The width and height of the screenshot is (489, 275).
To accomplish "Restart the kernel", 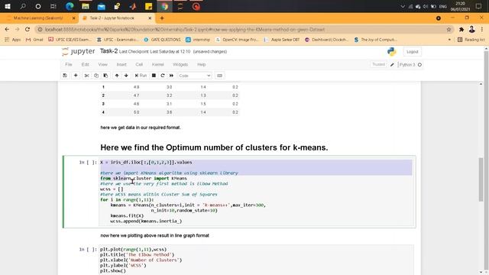I will pos(163,76).
